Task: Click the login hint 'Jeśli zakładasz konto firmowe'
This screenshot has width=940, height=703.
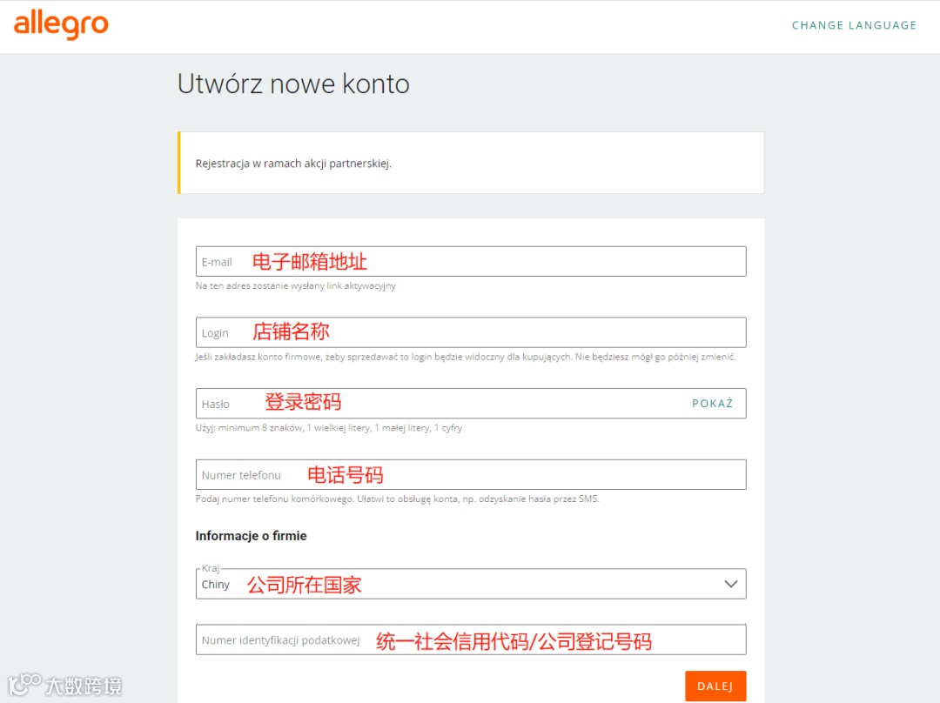Action: (x=259, y=357)
